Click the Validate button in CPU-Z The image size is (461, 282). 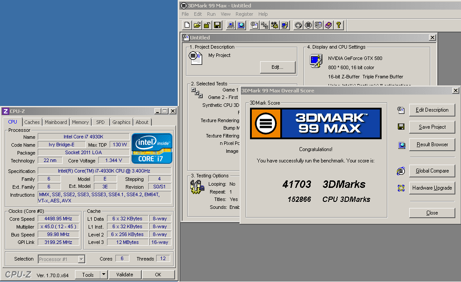coord(125,275)
